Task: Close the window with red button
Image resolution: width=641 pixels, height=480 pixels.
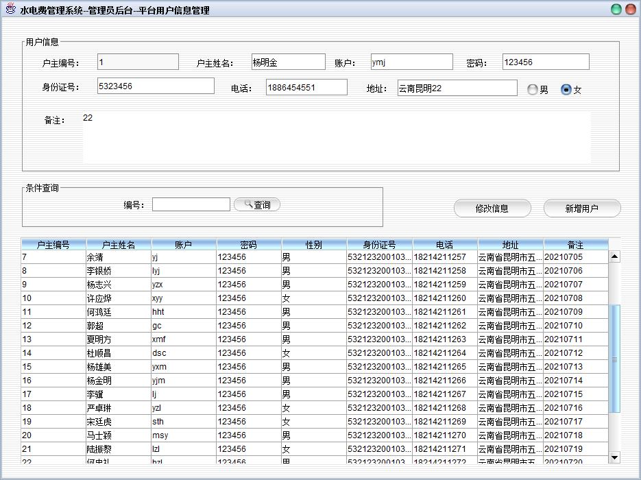Action: 631,9
